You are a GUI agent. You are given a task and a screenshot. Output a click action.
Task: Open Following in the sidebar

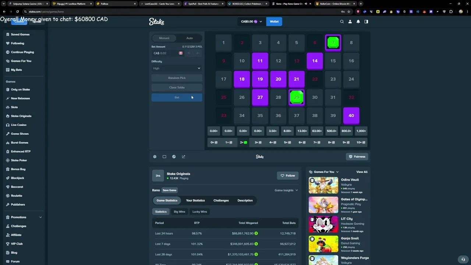17,43
